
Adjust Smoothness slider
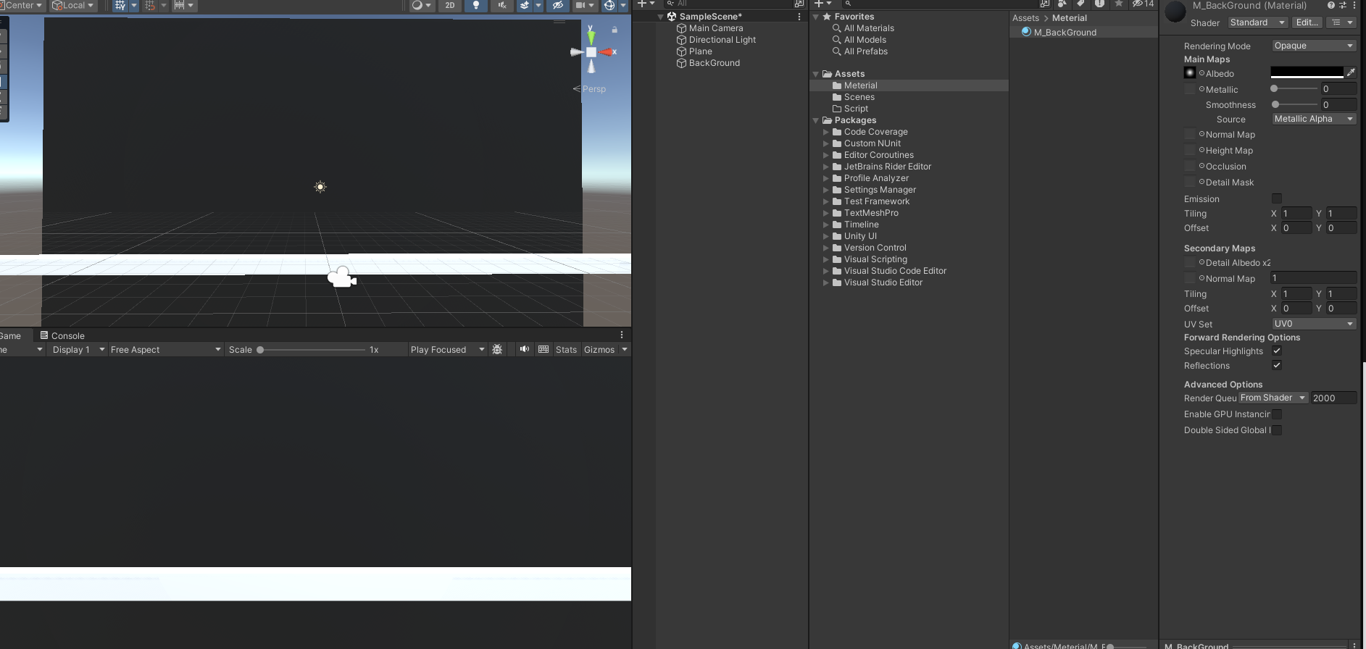[1294, 104]
